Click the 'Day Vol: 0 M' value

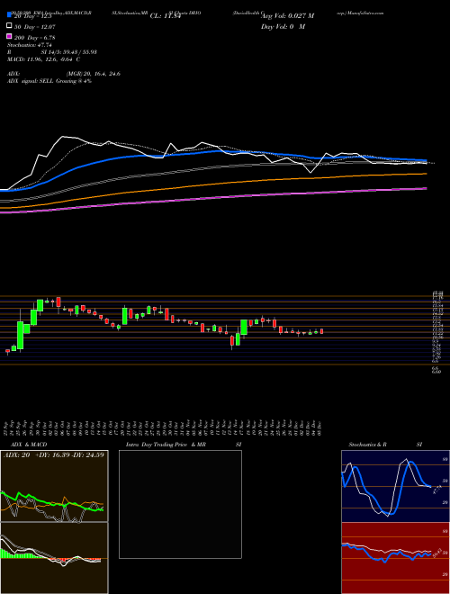pyautogui.click(x=283, y=27)
